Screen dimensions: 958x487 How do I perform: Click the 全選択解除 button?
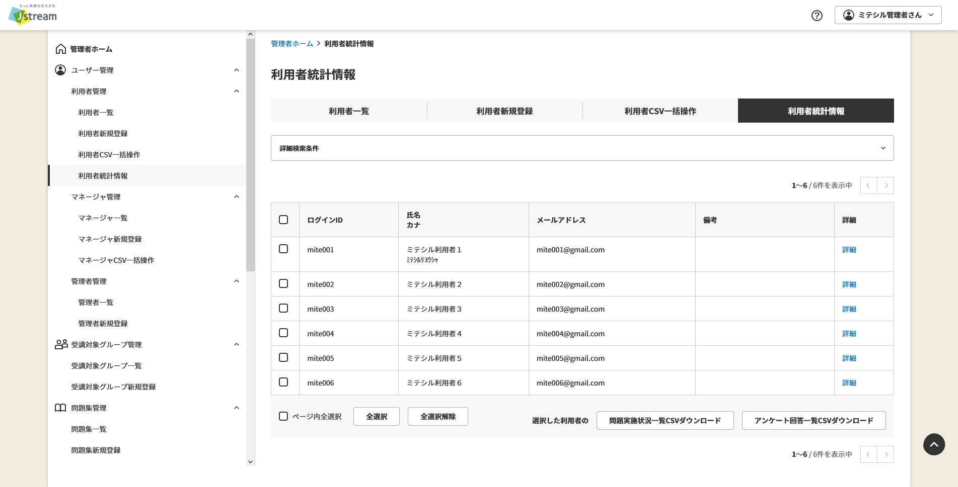point(438,416)
